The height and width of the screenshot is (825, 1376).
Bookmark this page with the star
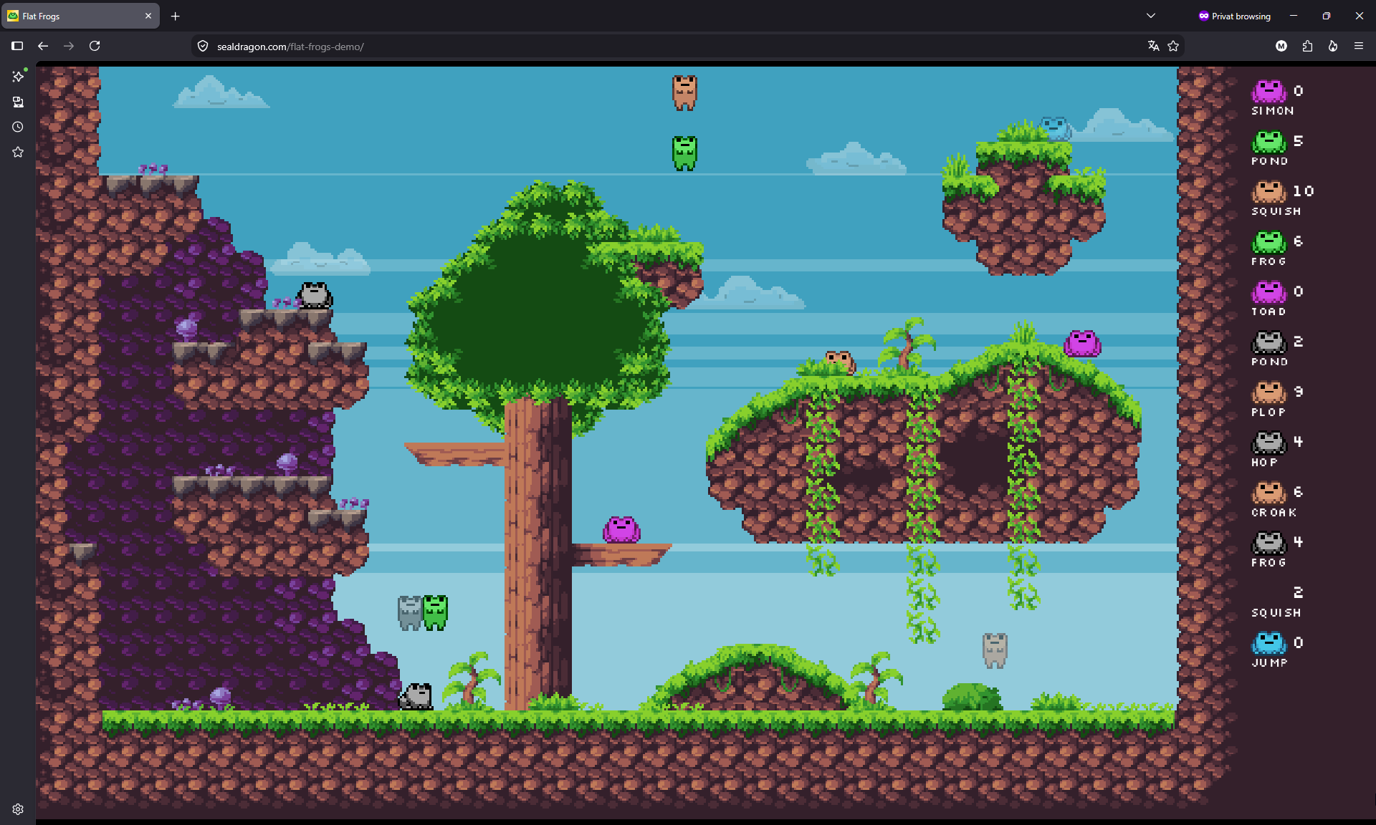pyautogui.click(x=1173, y=46)
